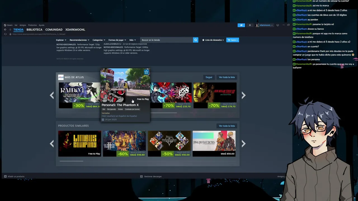Expand the Más dropdown
Viewport: 358px width, 201px height.
pos(133,40)
